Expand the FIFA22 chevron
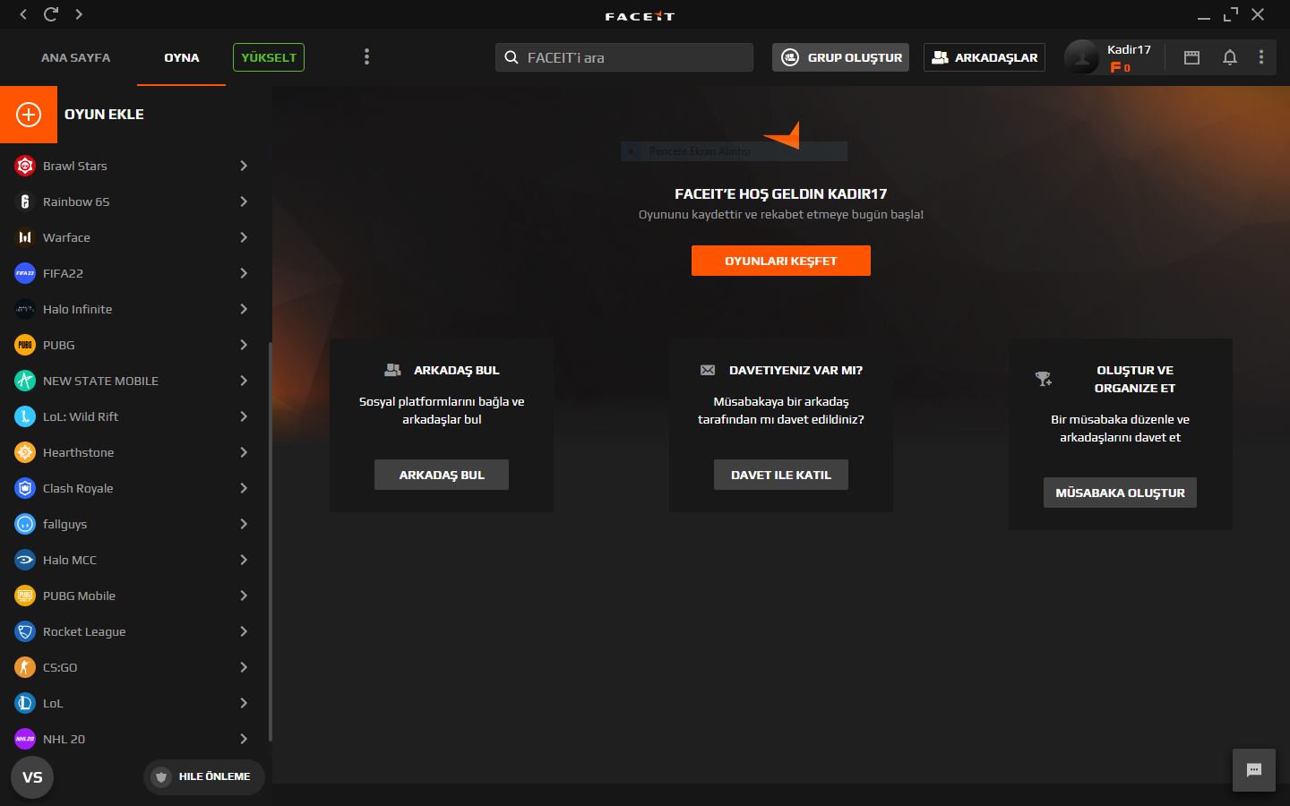This screenshot has width=1290, height=806. click(244, 273)
